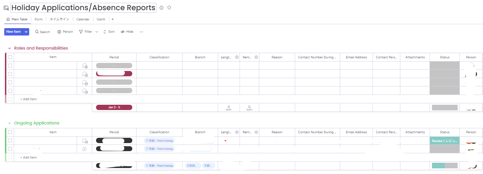Screen dimensions: 483x174
Task: Click the Jan 3 - 5 period summary
Action: pos(114,107)
